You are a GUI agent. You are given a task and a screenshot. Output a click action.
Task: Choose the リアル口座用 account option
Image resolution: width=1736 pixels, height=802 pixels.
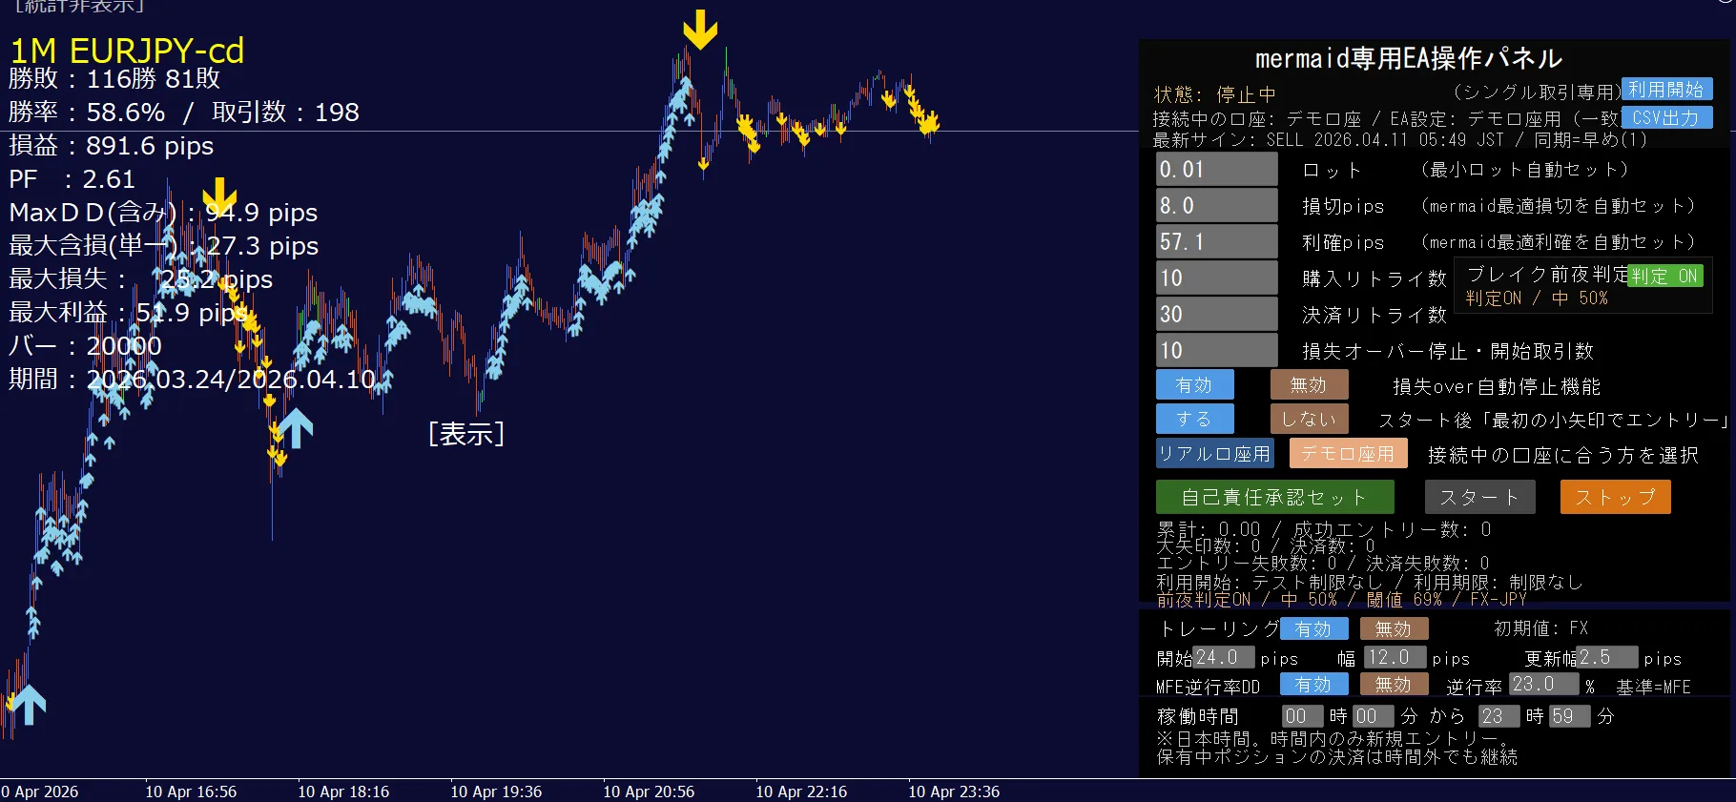coord(1214,454)
